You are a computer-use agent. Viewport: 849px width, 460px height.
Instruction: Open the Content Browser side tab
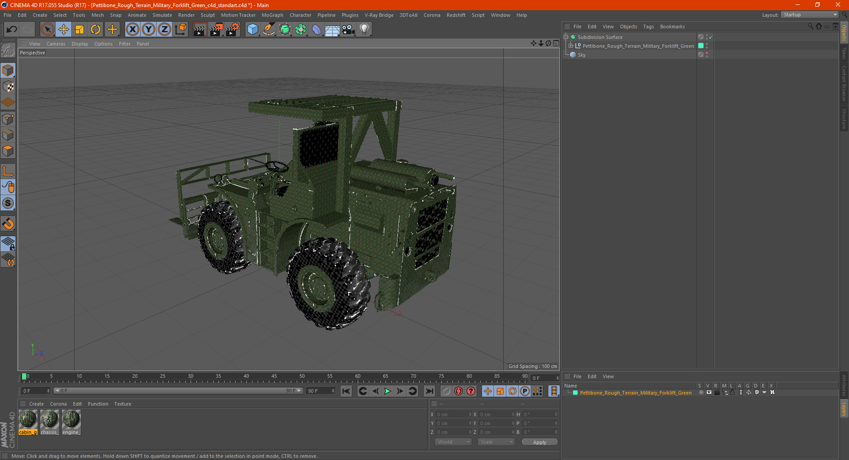[844, 83]
